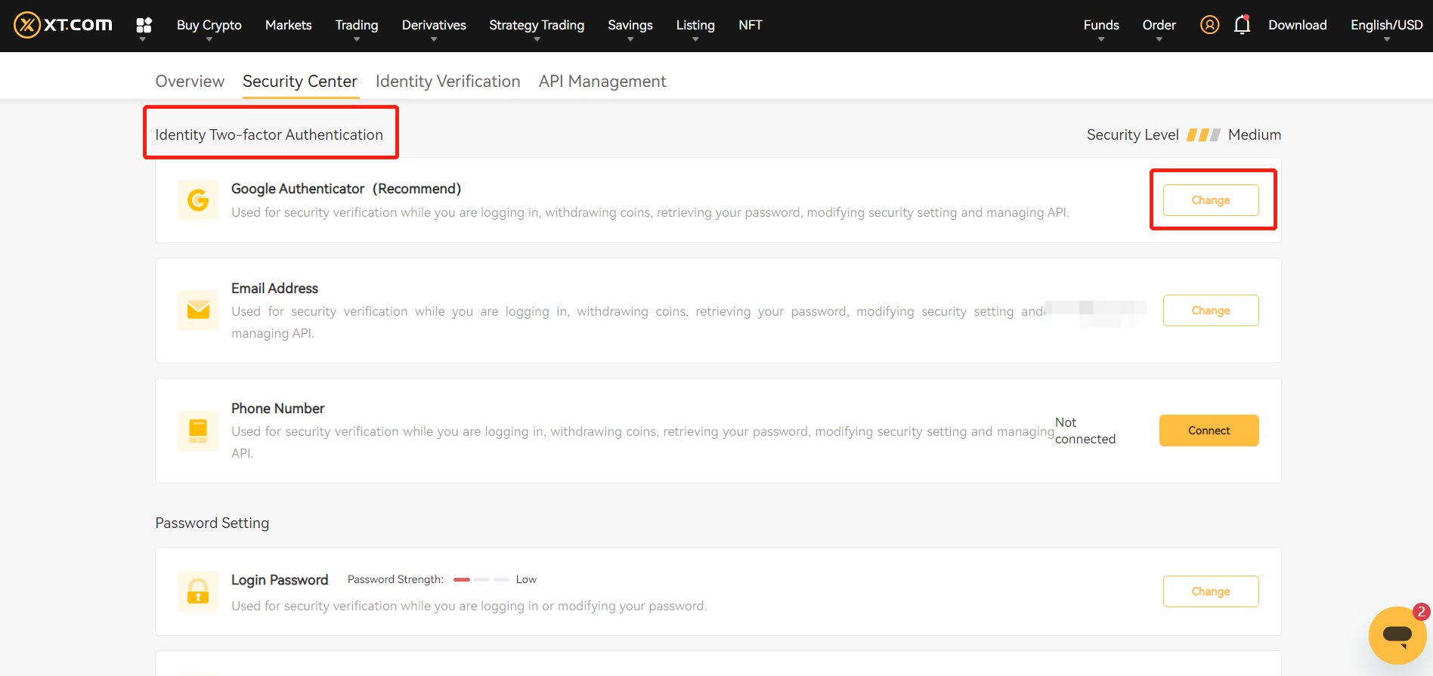Click Change for Login Password
1433x676 pixels.
click(1210, 591)
